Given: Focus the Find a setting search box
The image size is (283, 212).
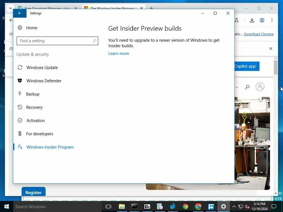Looking at the screenshot, I should point(57,41).
